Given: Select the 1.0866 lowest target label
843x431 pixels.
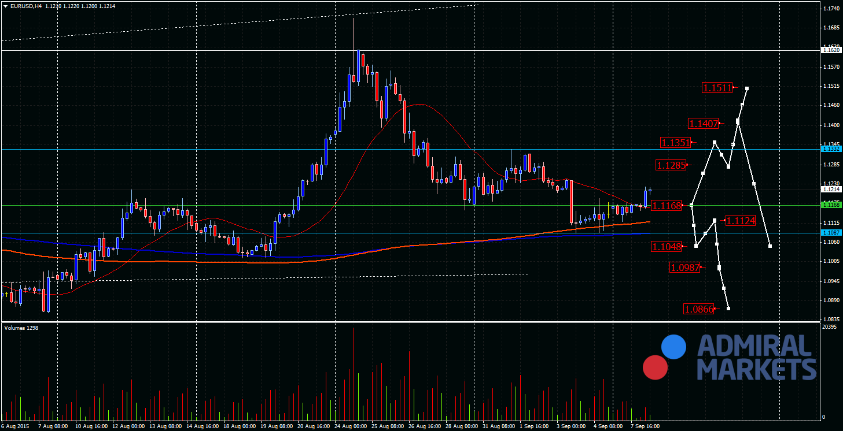Looking at the screenshot, I should [x=698, y=309].
